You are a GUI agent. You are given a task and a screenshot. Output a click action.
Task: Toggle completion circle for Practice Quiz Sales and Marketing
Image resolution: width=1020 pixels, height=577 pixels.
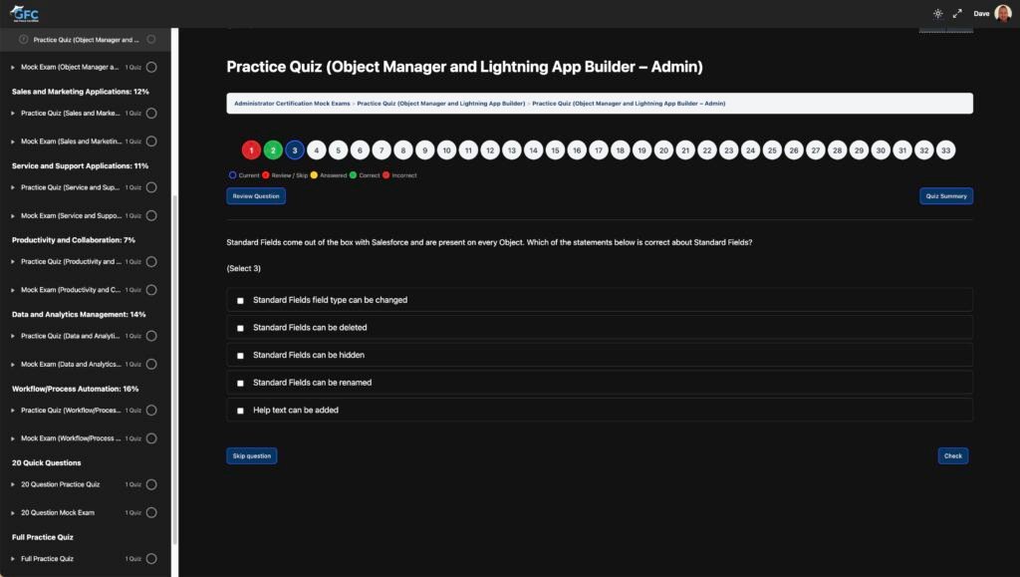(151, 114)
